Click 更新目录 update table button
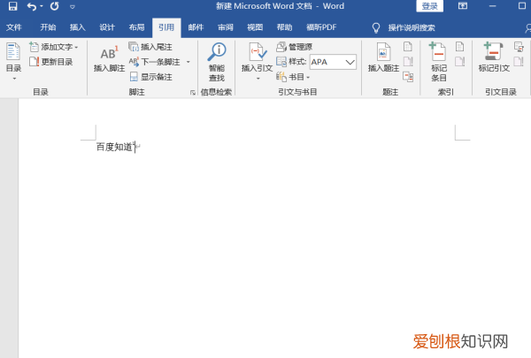This screenshot has width=531, height=358. pos(51,62)
